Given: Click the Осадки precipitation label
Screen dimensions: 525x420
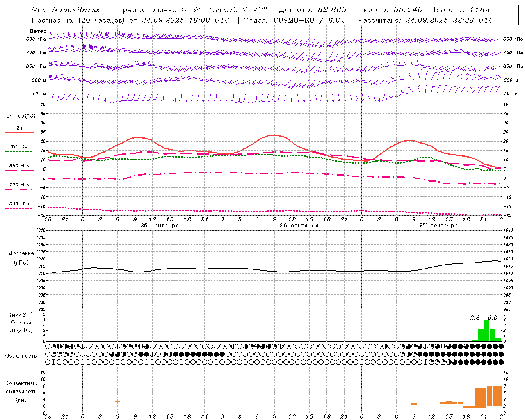Looking at the screenshot, I should coord(21,322).
